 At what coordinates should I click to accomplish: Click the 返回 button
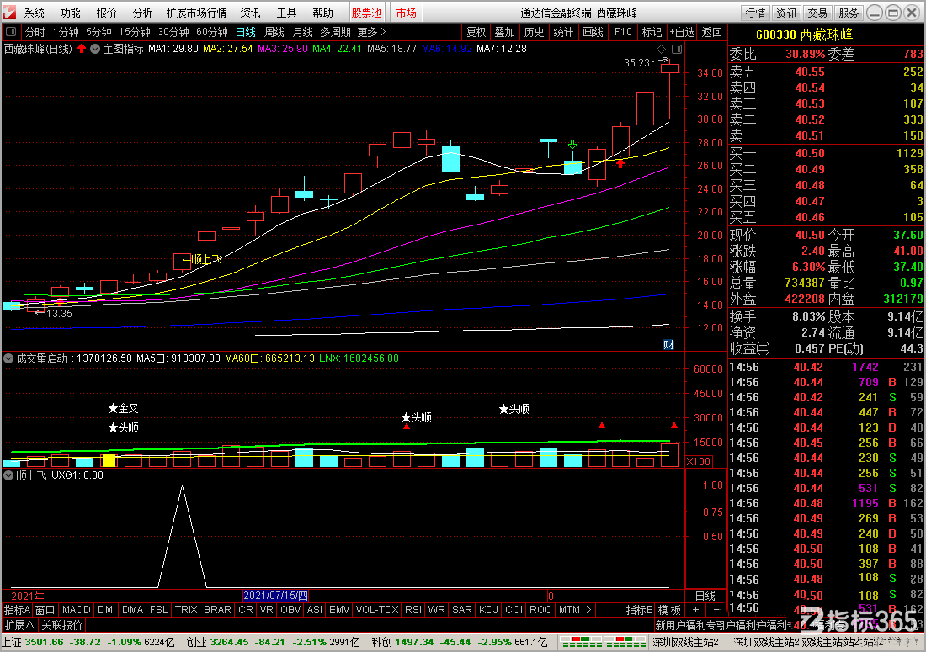(711, 32)
